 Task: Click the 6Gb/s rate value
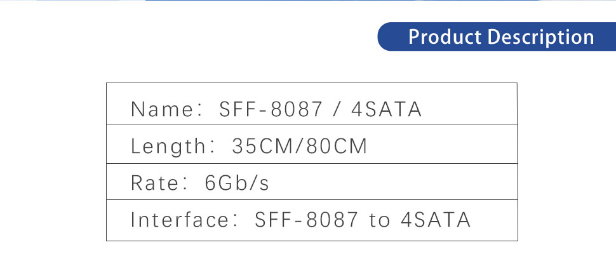click(237, 183)
